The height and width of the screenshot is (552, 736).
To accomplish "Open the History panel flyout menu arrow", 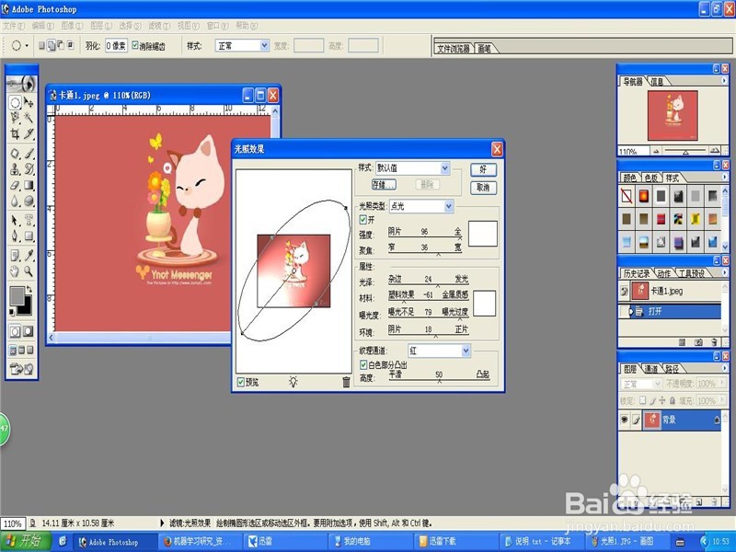I will click(x=724, y=272).
